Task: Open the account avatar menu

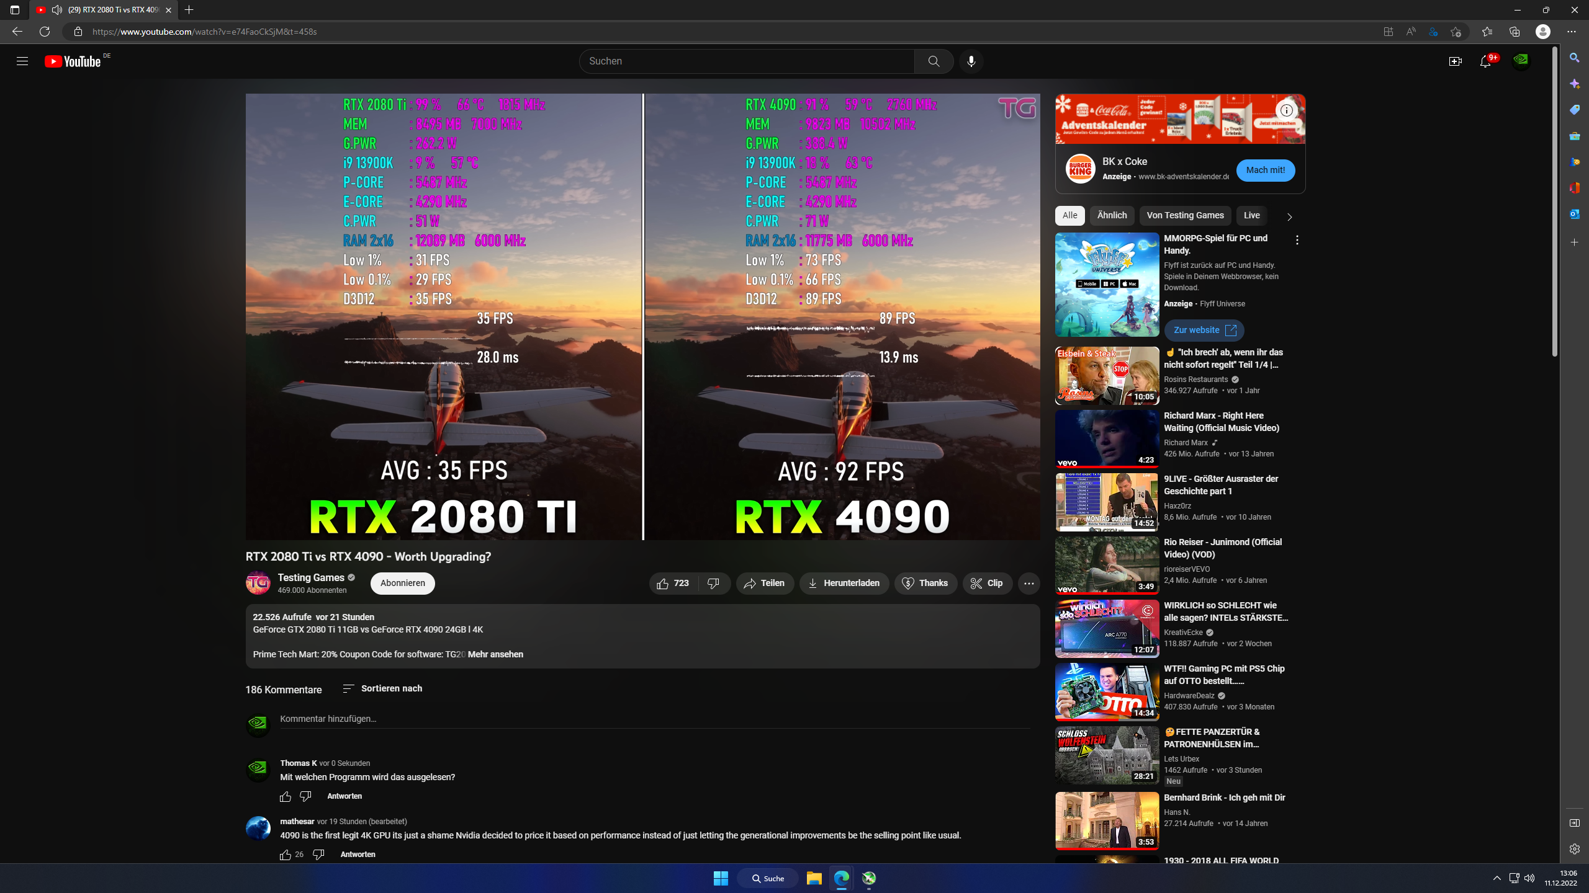Action: pos(1521,61)
